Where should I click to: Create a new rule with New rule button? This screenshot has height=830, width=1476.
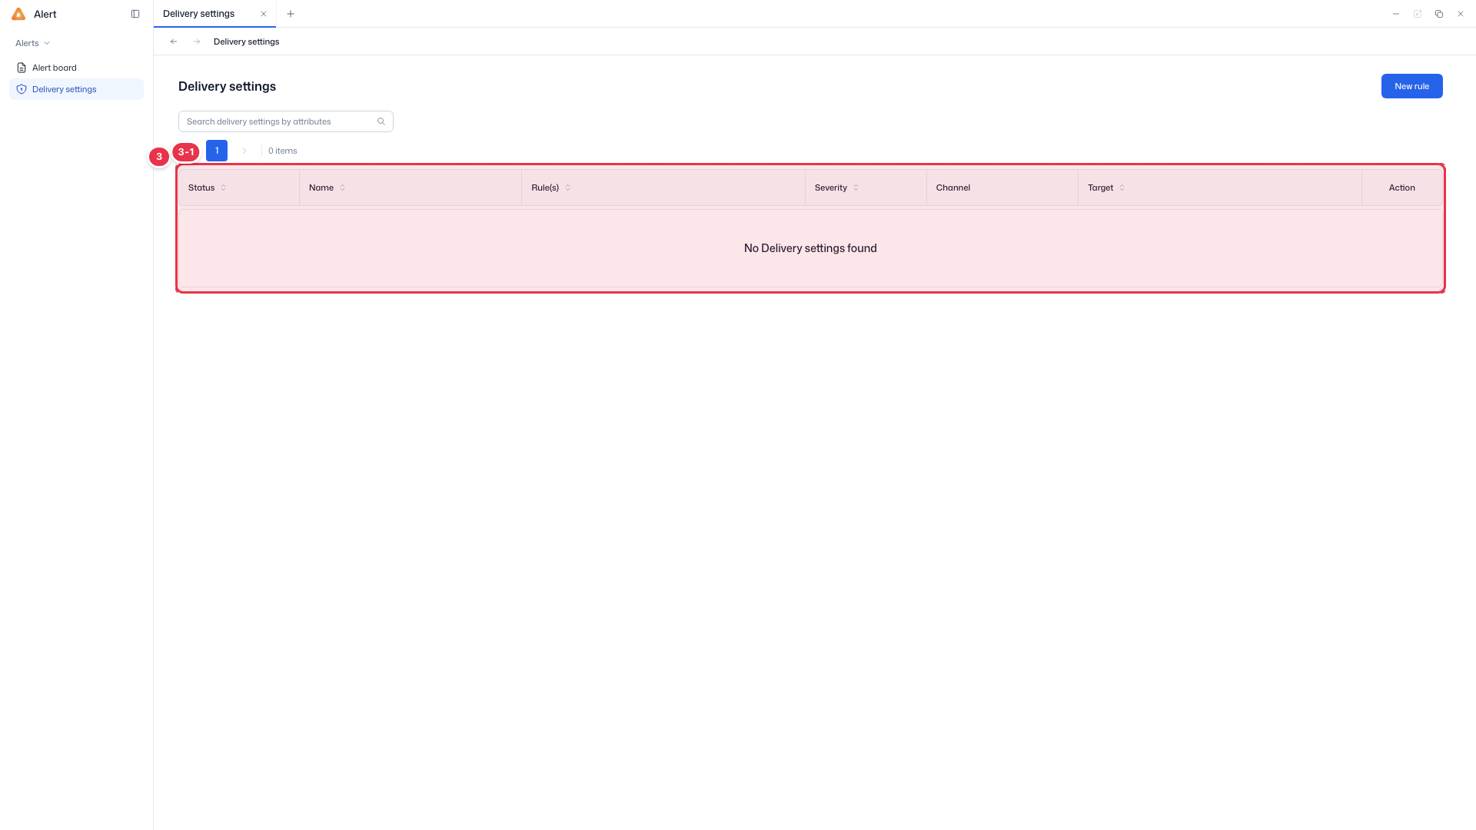[x=1411, y=86]
